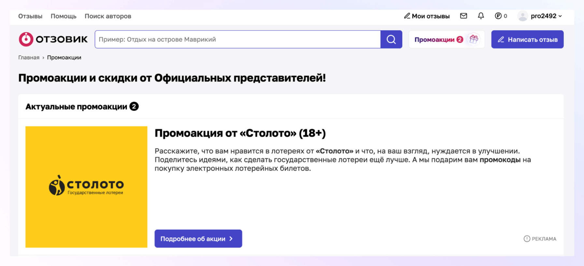
Task: Click the gift box icon
Action: pyautogui.click(x=474, y=39)
